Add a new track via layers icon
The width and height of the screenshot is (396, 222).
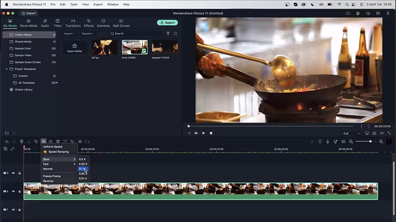5,149
